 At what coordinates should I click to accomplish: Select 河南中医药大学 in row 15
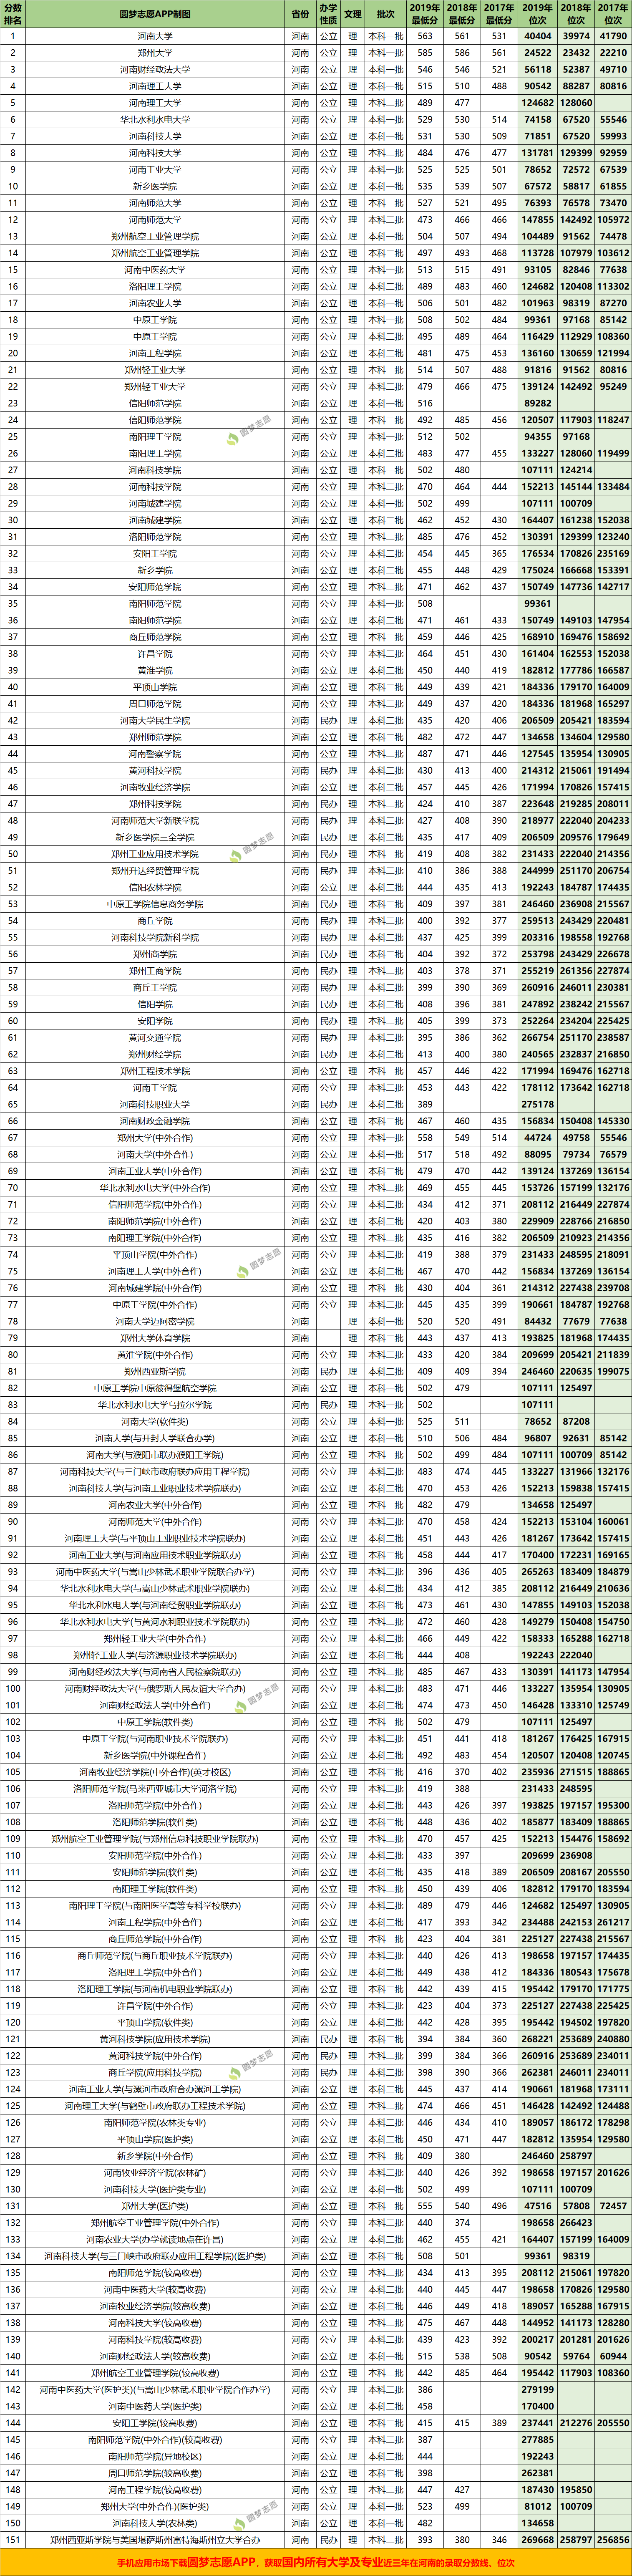click(155, 270)
